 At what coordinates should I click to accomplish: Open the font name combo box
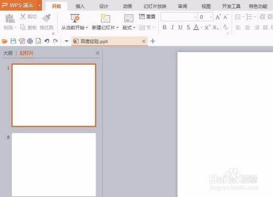coord(179,17)
